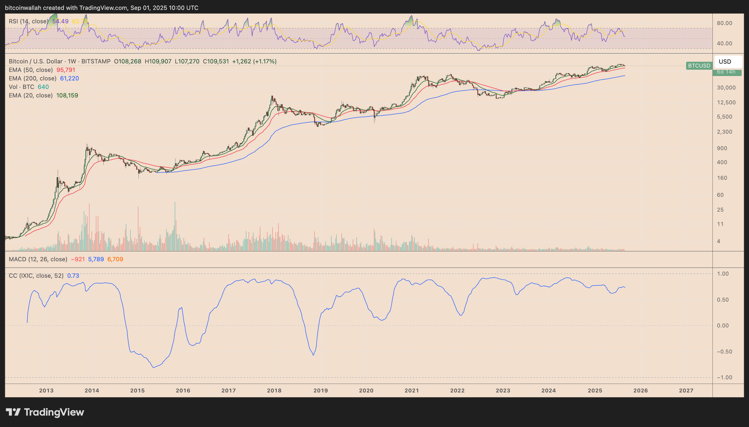Click the 2027 year marker on time axis

[686, 391]
